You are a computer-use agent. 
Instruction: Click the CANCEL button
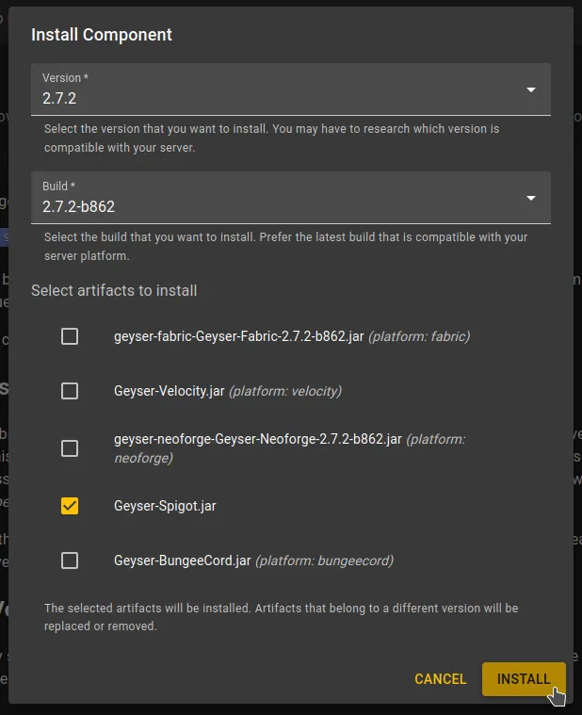[440, 679]
